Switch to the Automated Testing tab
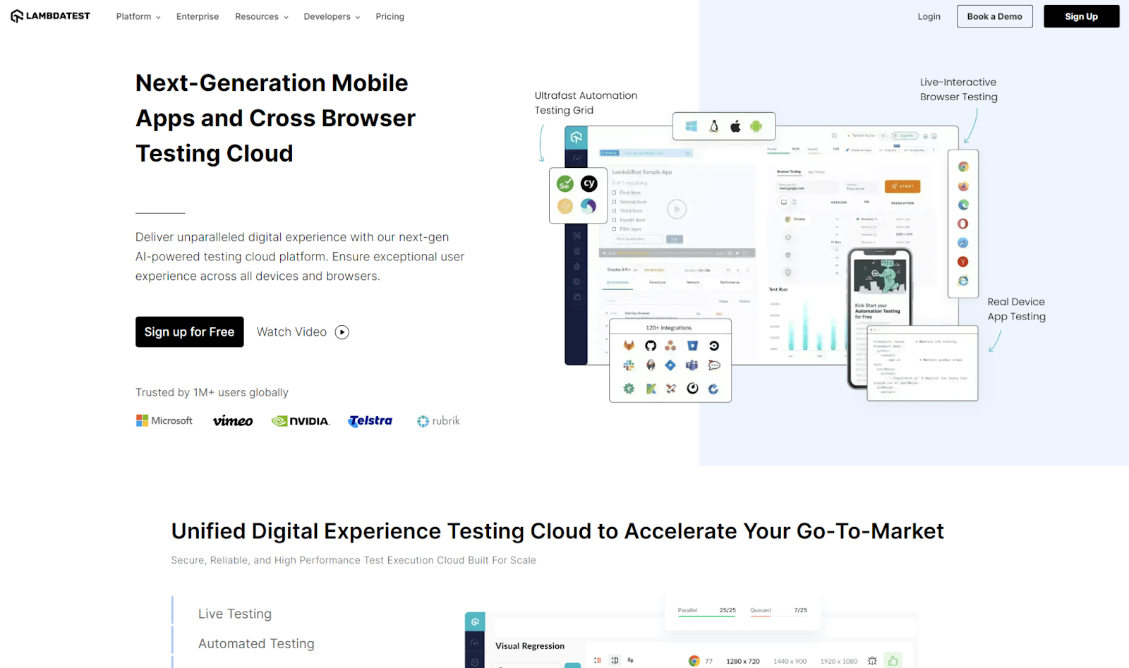 256,643
